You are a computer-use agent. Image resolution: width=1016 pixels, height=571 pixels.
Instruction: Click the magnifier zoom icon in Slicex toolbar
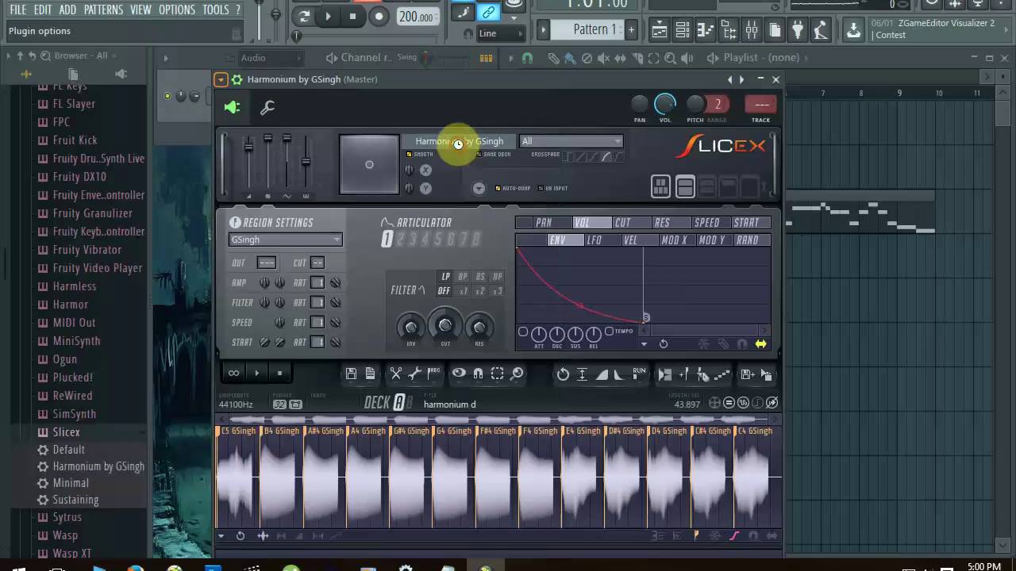pyautogui.click(x=517, y=374)
